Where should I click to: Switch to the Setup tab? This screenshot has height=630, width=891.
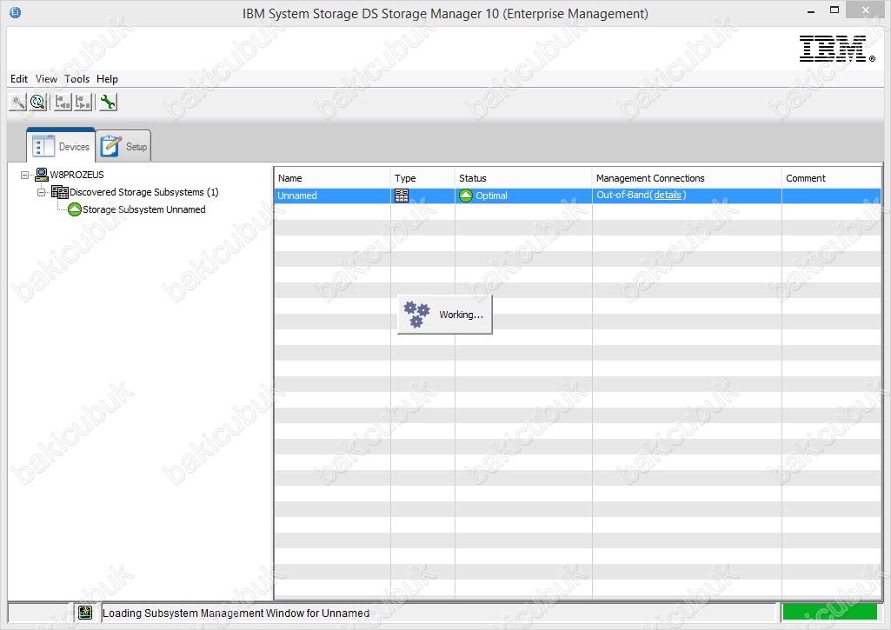(124, 146)
